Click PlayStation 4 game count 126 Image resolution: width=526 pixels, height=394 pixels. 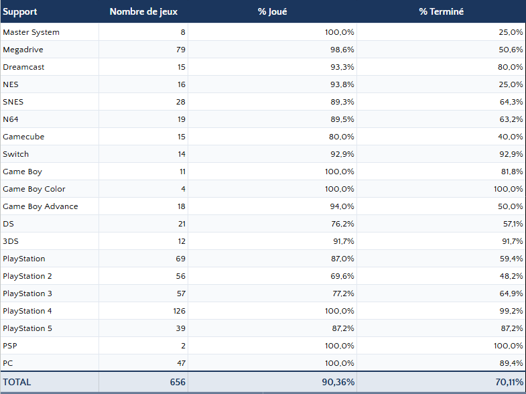(180, 311)
